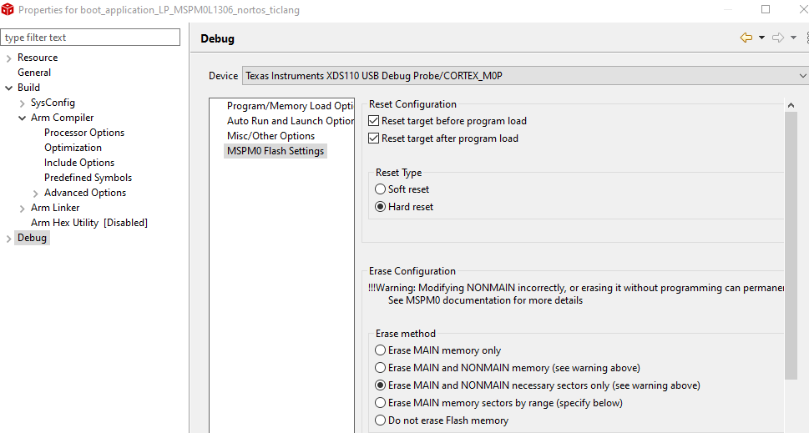Collapse the Arm Compiler tree node
809x433 pixels.
23,118
